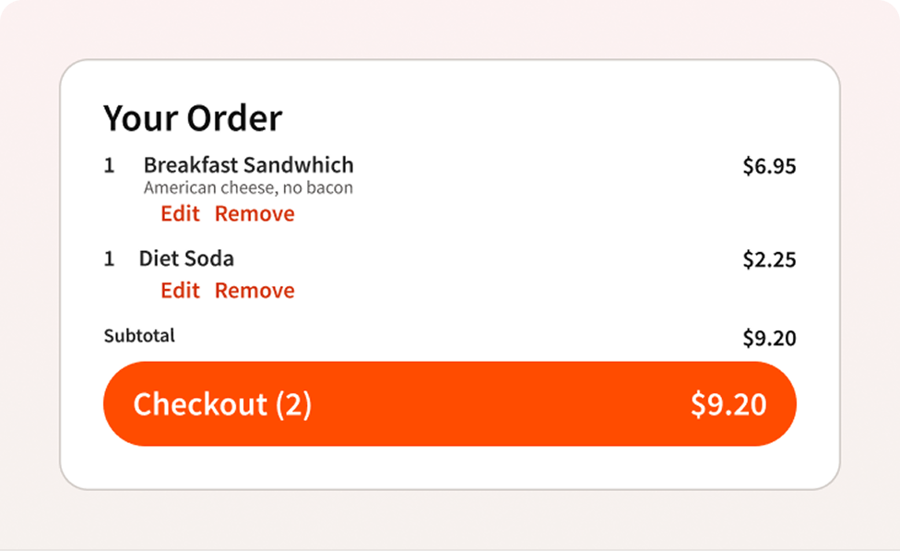Click the pink page background above the card

pos(450,29)
